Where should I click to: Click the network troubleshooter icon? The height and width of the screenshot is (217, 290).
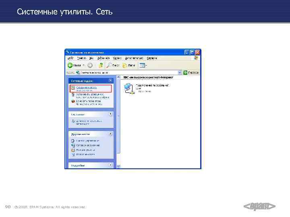[73, 121]
